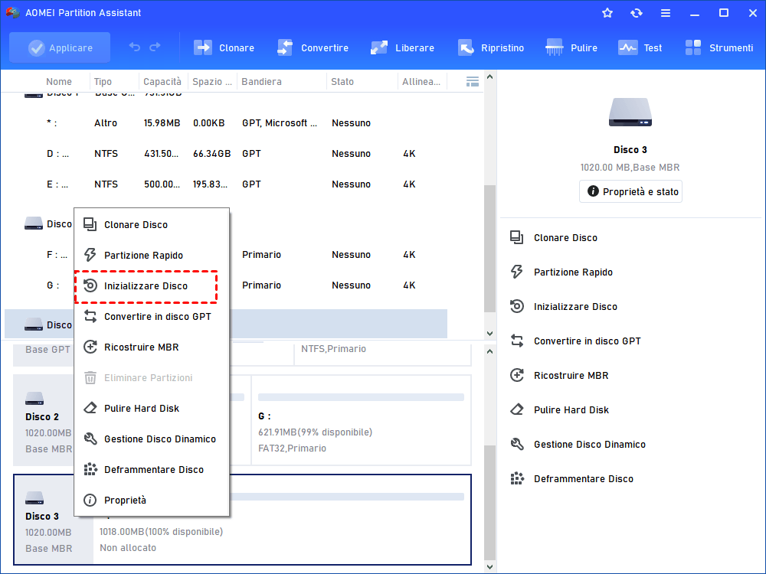Open the Strumenti toolbar menu
The width and height of the screenshot is (766, 574).
pyautogui.click(x=719, y=47)
